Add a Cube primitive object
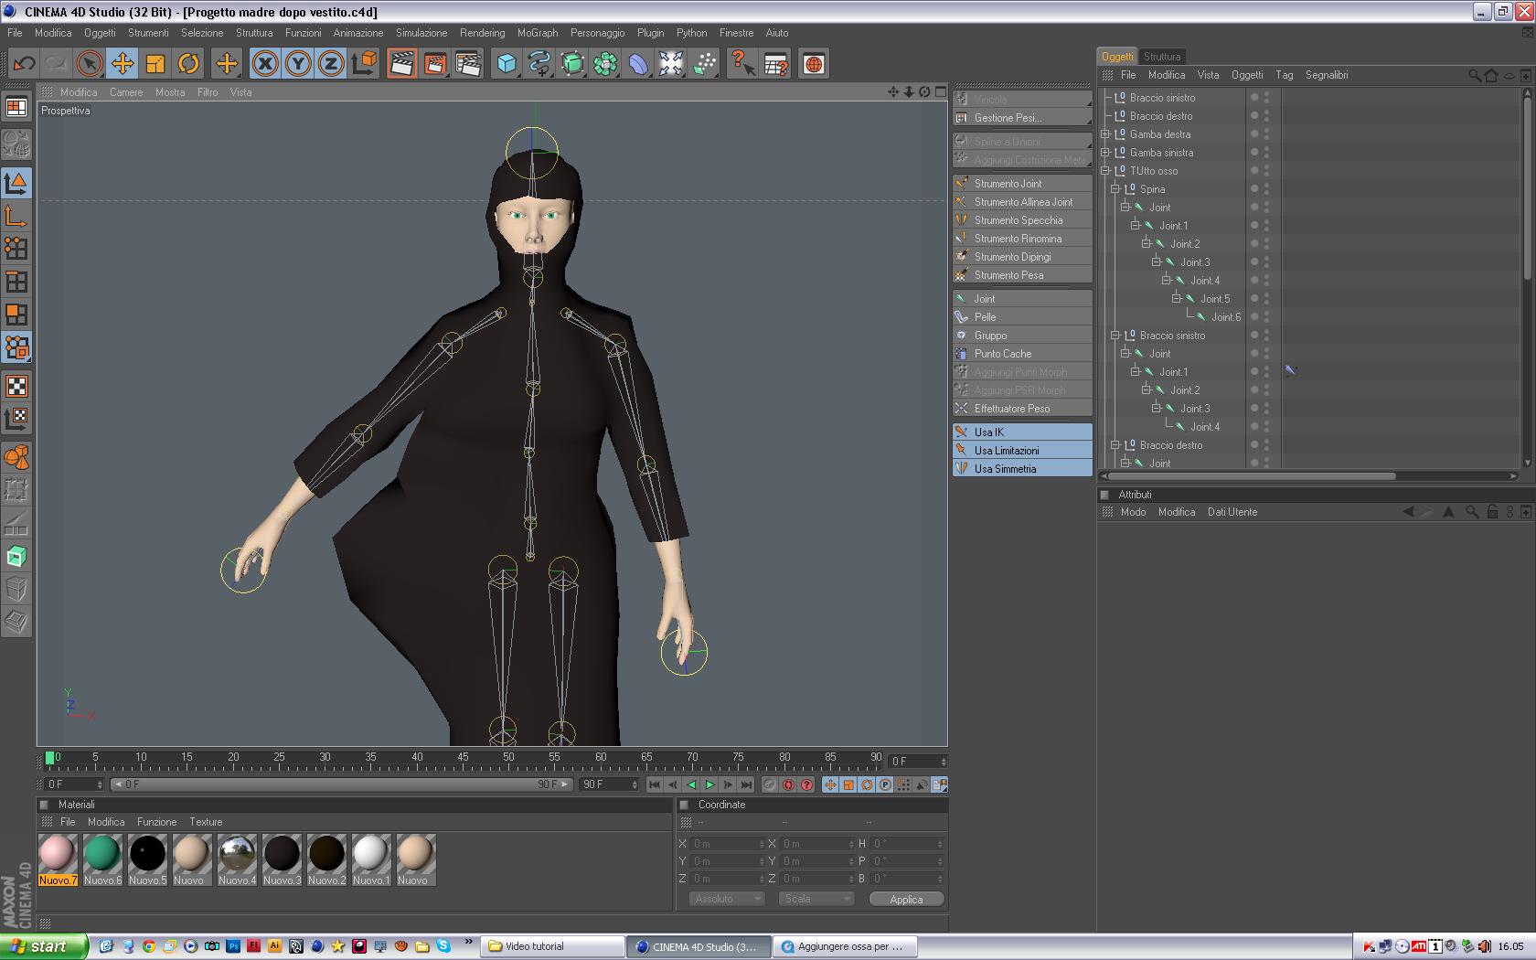Screen dimensions: 1536x960 [x=507, y=64]
